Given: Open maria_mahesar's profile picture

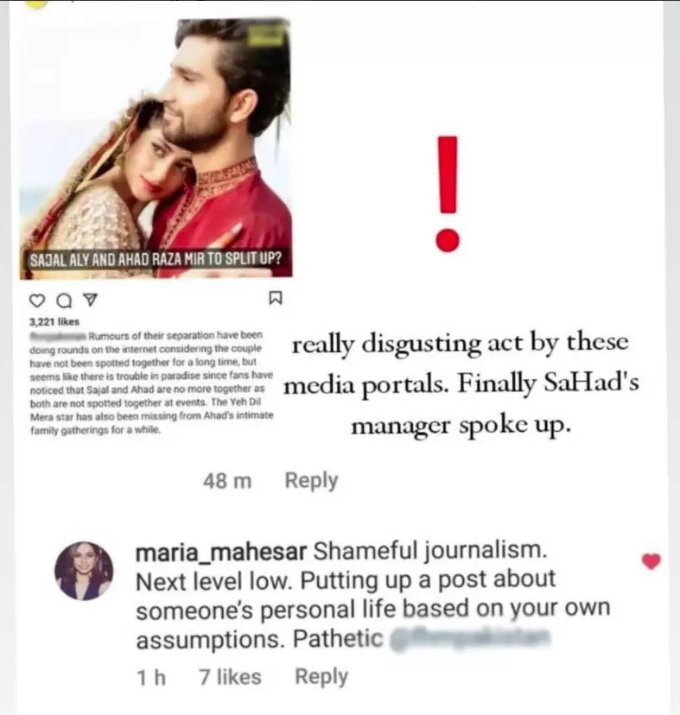Looking at the screenshot, I should coord(84,571).
